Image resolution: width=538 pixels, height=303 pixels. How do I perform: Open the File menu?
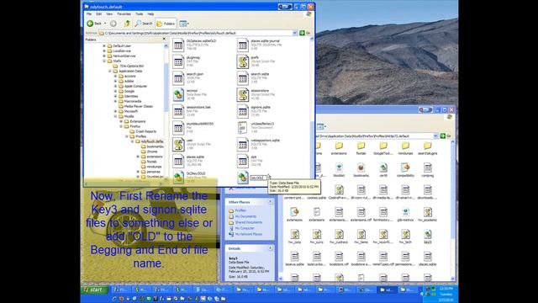pos(89,14)
